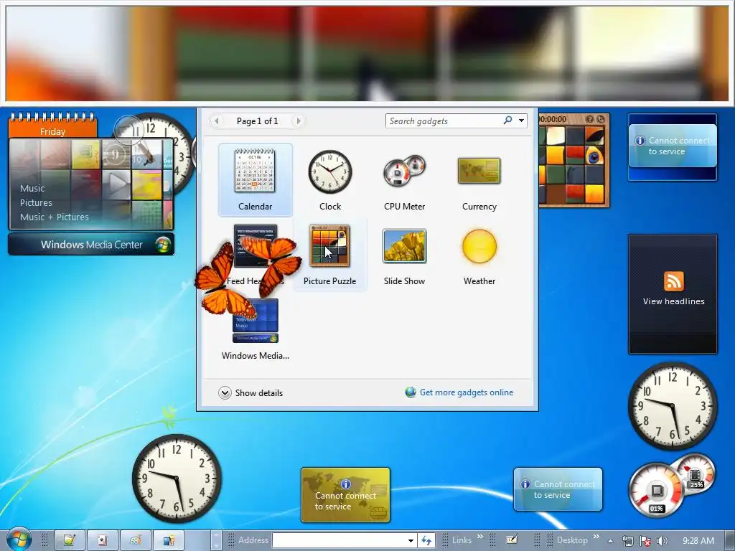This screenshot has width=735, height=551.
Task: Show hidden tray icons arrow
Action: click(x=610, y=541)
